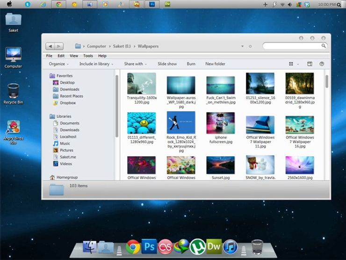Open the Recycle Bin desktop icon
The height and width of the screenshot is (260, 346).
point(13,94)
